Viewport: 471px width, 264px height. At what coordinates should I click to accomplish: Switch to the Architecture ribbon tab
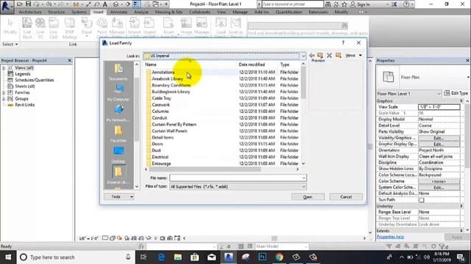pos(30,12)
